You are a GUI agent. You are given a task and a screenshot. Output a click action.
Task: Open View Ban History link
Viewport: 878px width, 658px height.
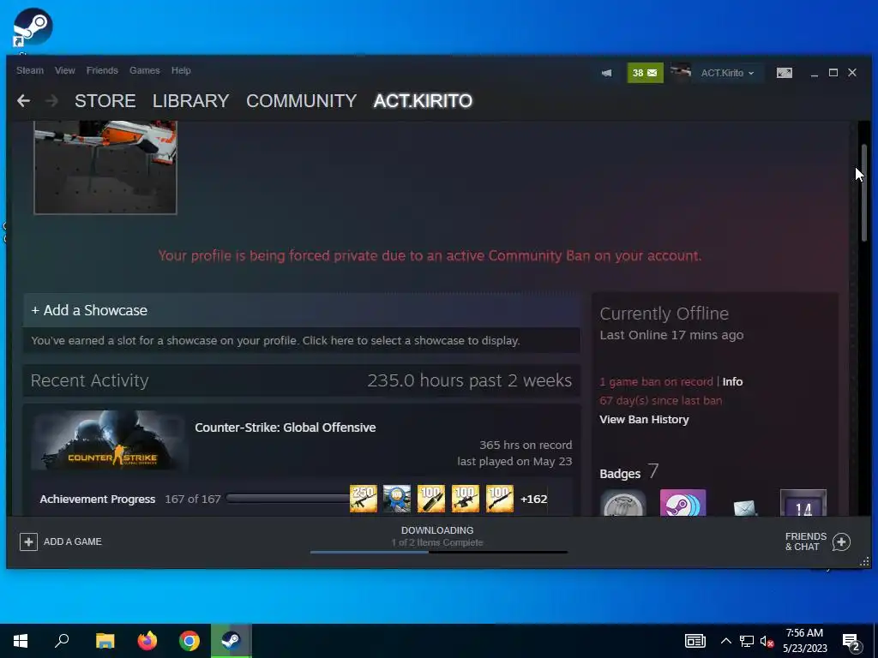pyautogui.click(x=644, y=420)
